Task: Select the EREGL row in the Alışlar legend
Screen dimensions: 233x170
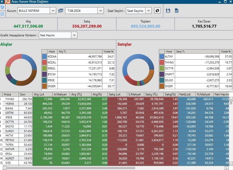Action: (x=78, y=68)
